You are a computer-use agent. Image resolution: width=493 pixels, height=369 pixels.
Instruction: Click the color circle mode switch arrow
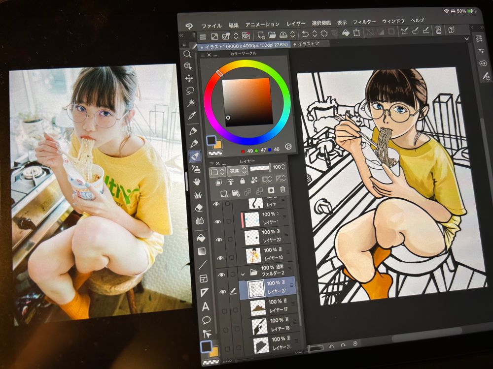[288, 146]
